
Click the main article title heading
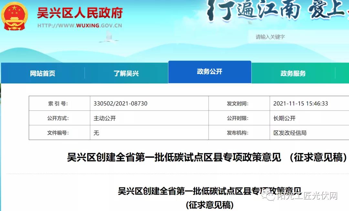(x=207, y=158)
